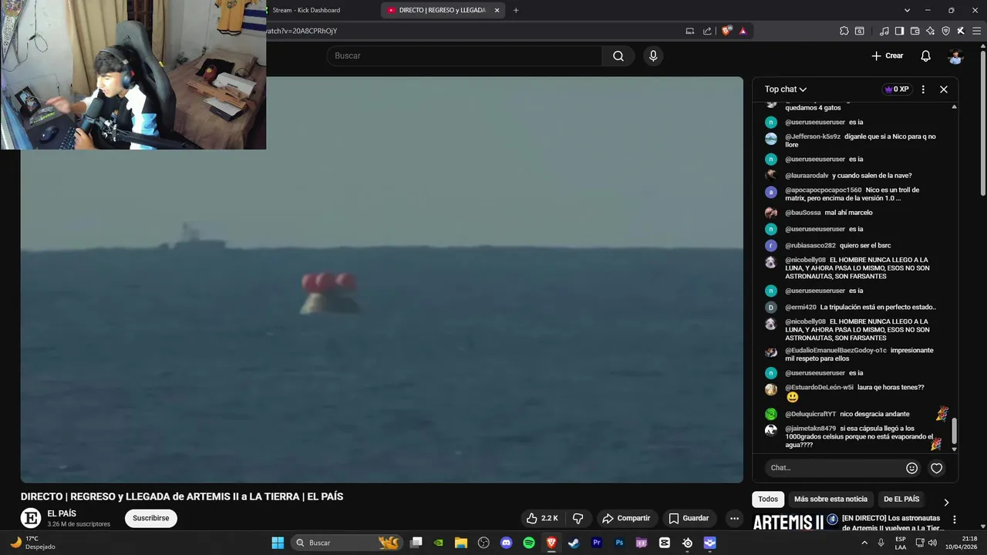Click the 0 XP crown badge
Viewport: 987px width, 555px height.
[x=897, y=89]
